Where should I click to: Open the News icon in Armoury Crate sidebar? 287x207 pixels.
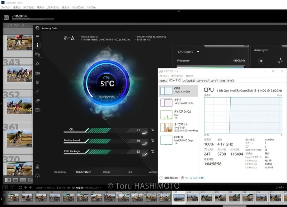(x=38, y=110)
